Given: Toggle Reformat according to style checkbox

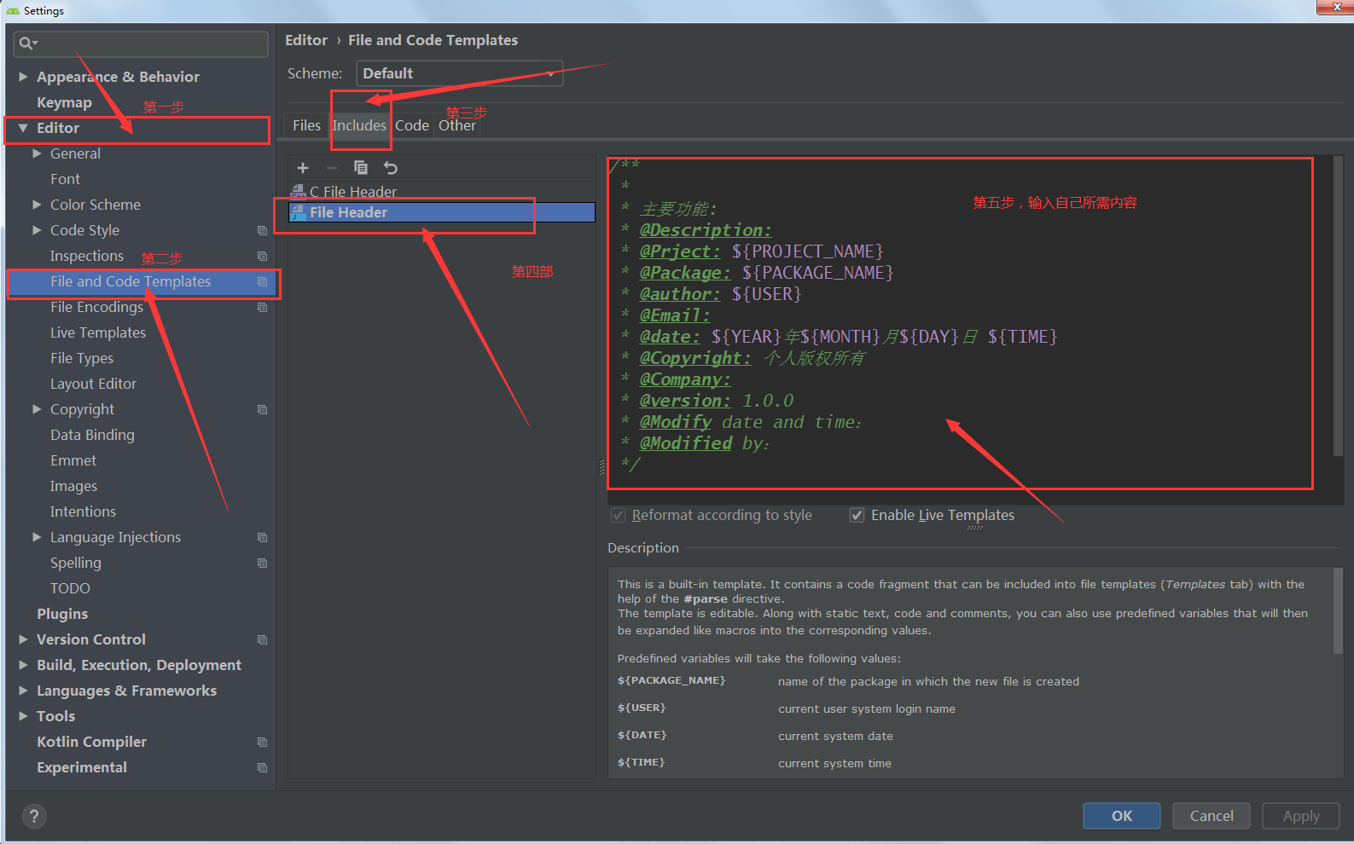Looking at the screenshot, I should pyautogui.click(x=619, y=516).
